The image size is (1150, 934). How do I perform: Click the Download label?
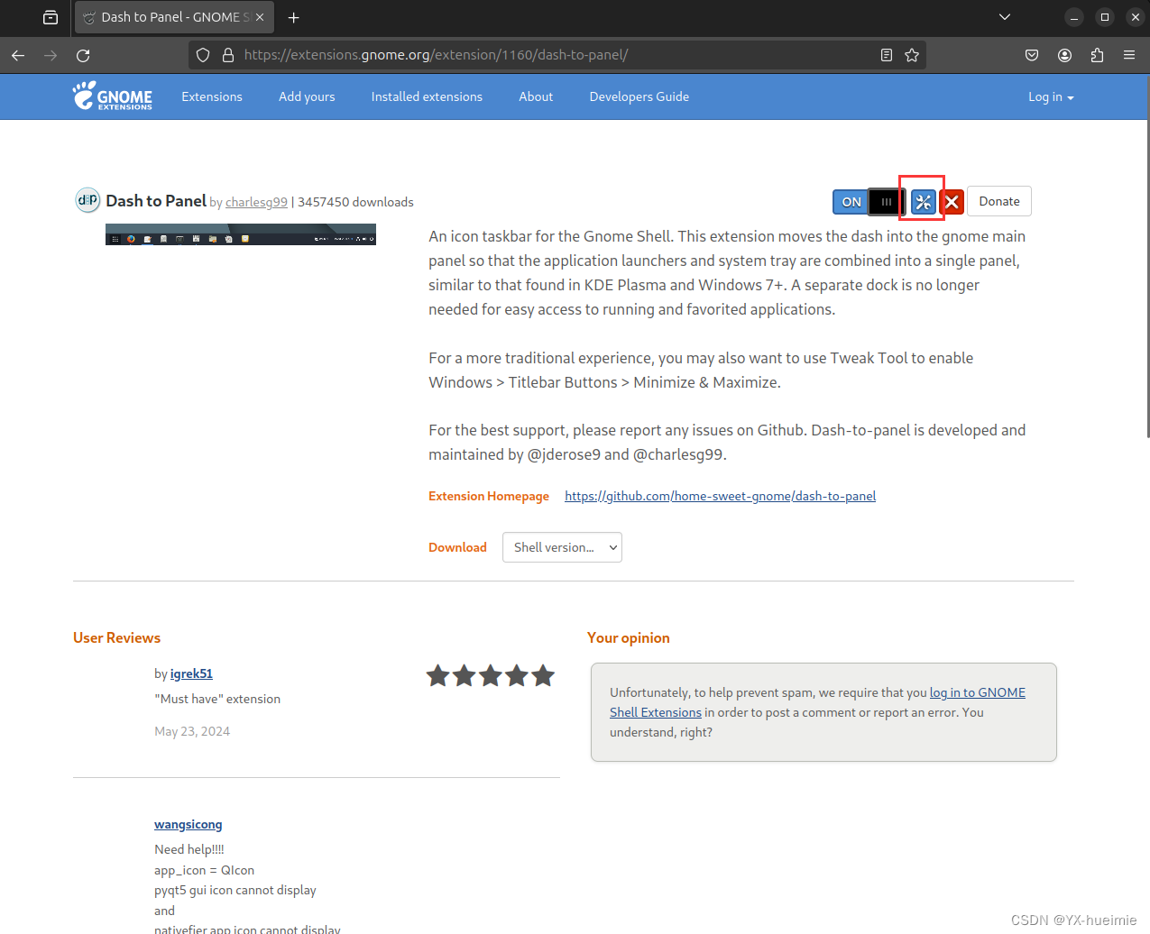(457, 547)
